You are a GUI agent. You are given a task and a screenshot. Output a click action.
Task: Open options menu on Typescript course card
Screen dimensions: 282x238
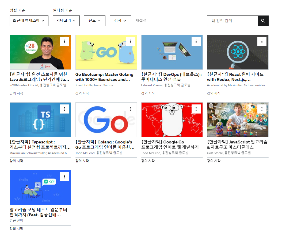pyautogui.click(x=64, y=109)
